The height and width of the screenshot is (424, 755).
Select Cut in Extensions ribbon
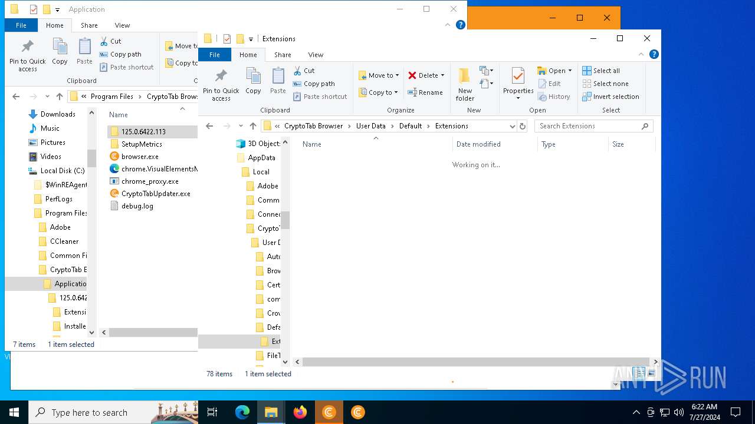coord(304,71)
